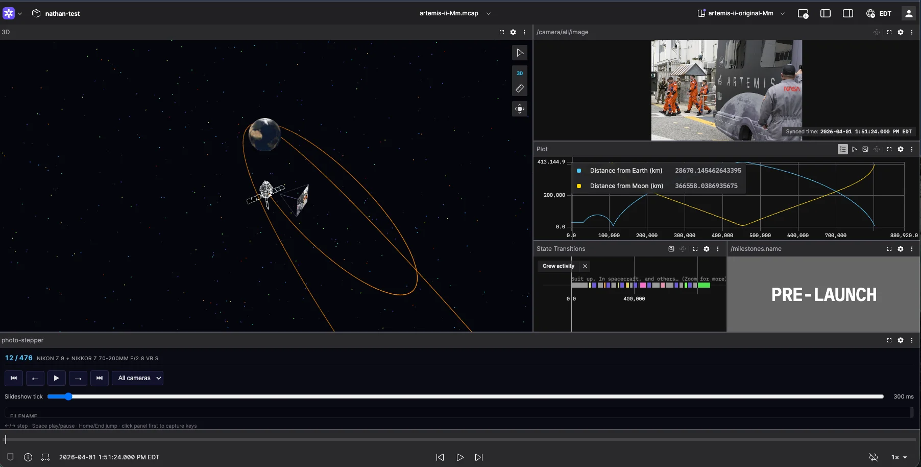Play the photo slideshow
The width and height of the screenshot is (921, 467).
tap(57, 378)
